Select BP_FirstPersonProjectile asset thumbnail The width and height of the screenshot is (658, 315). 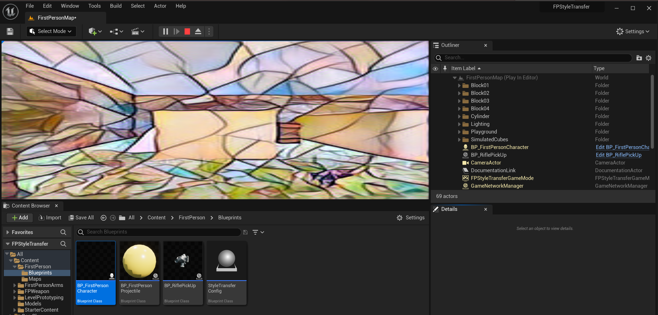click(x=139, y=261)
